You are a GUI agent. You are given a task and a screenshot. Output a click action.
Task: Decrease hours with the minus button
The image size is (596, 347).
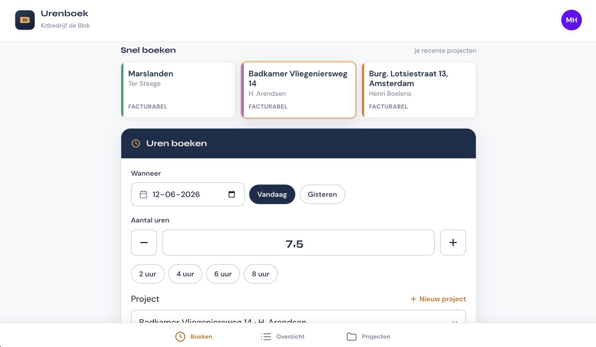click(x=144, y=242)
